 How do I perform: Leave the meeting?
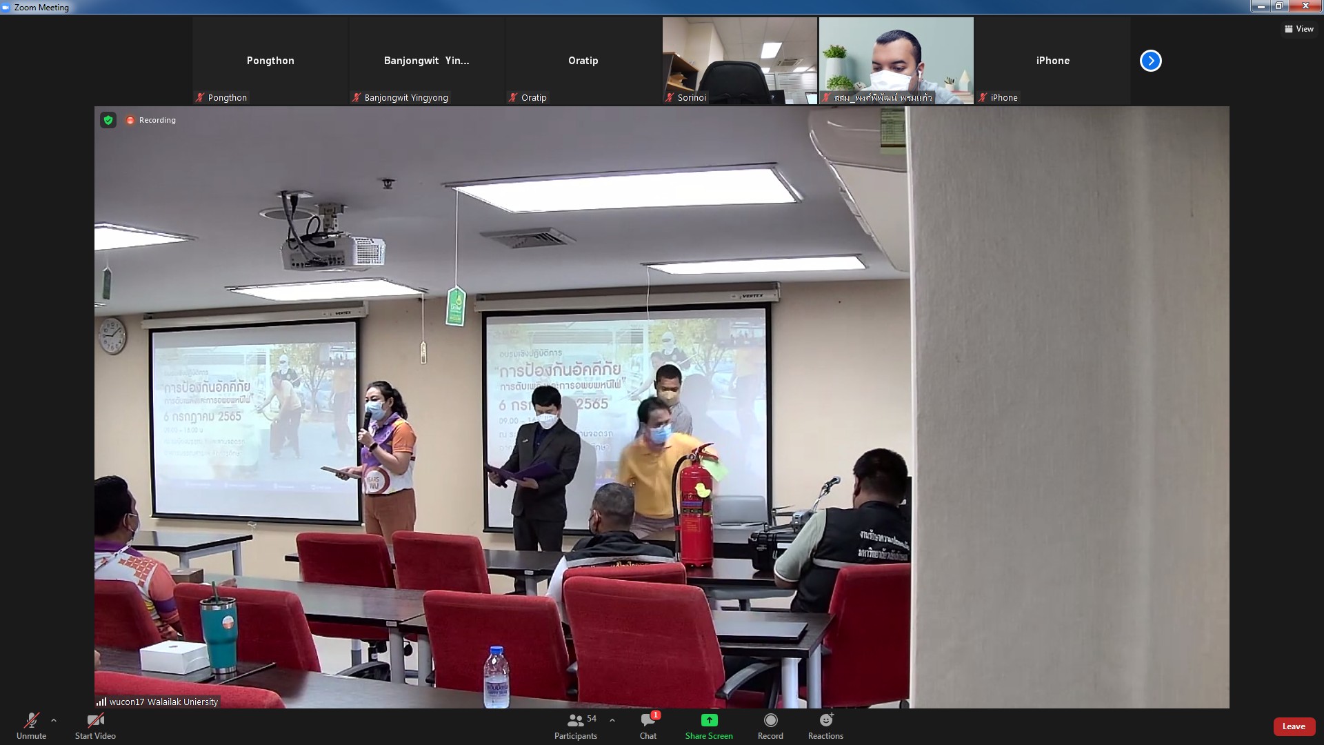(1293, 726)
